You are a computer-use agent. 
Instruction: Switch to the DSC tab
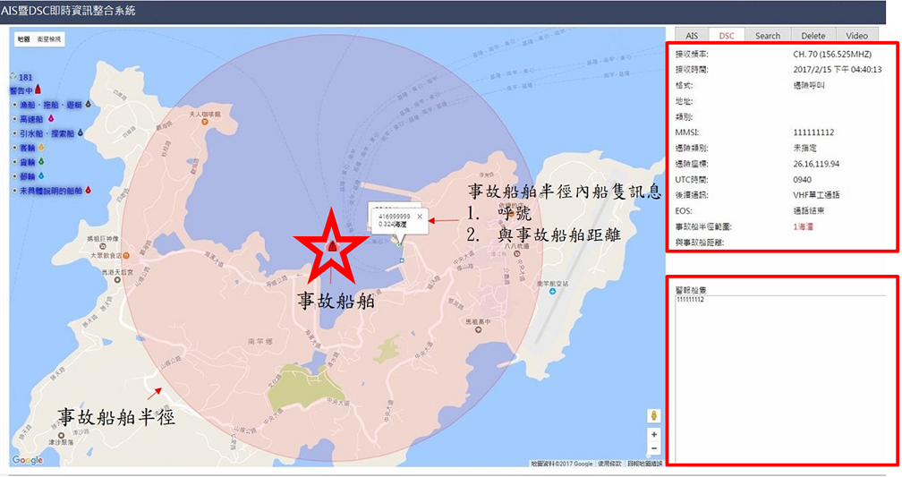click(727, 35)
